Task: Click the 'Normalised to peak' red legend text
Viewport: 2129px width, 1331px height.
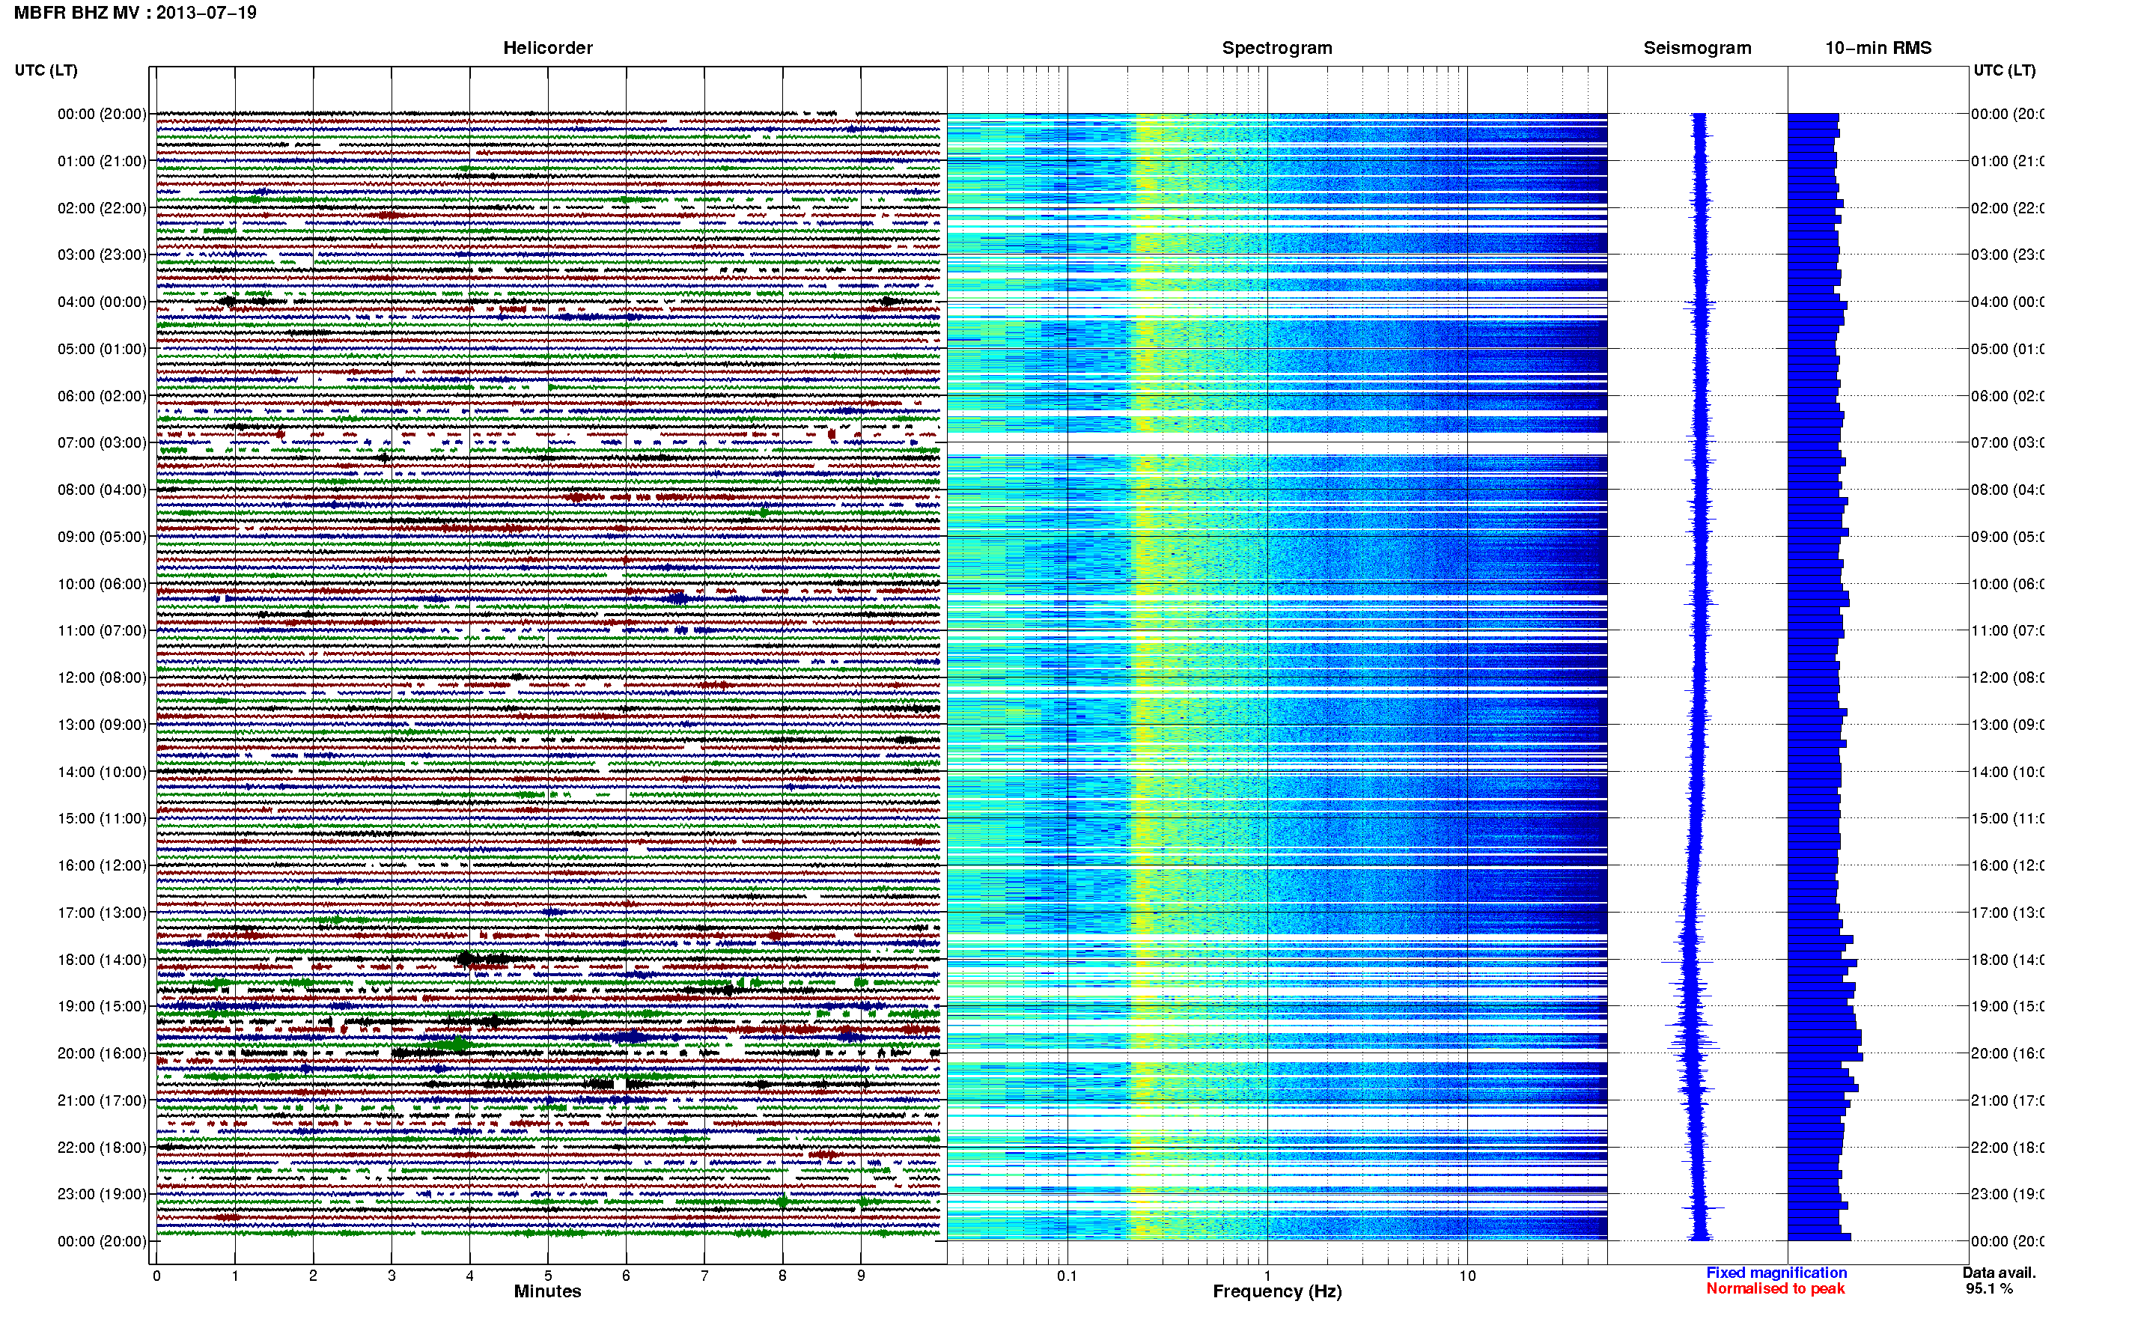Action: pyautogui.click(x=1775, y=1289)
